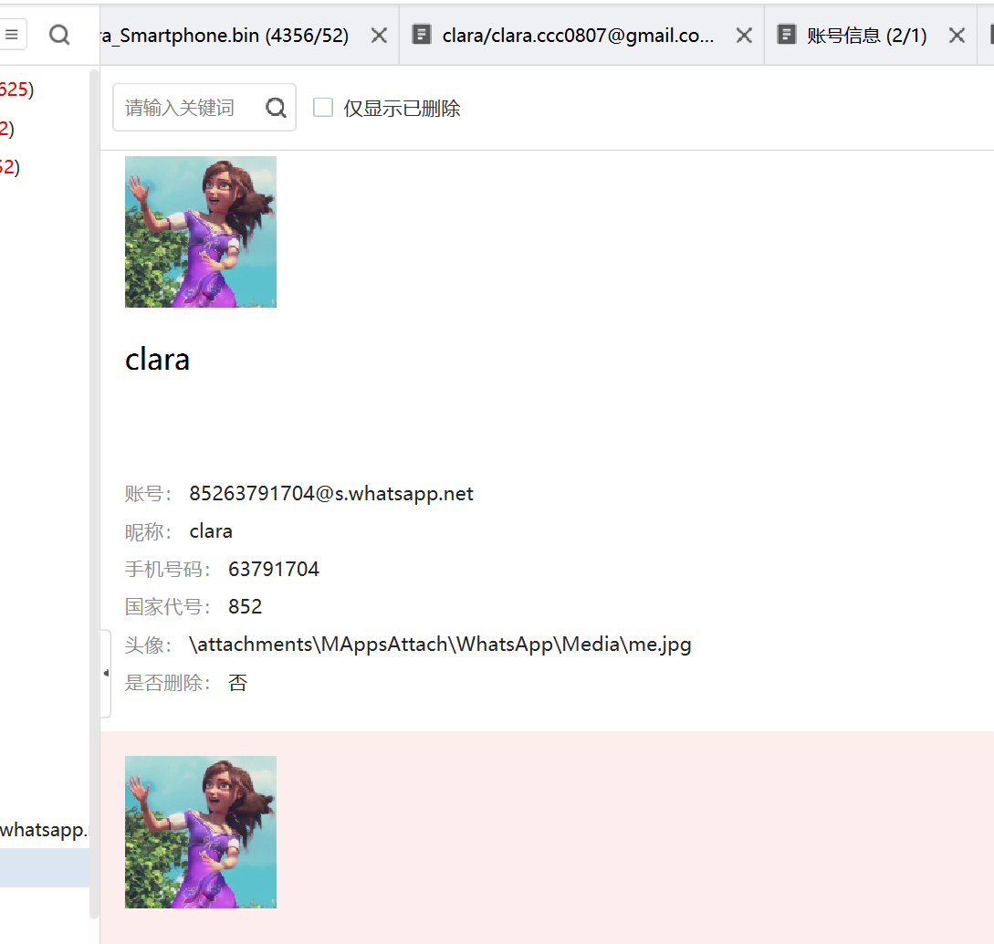Select the large clara name heading

pos(157,360)
